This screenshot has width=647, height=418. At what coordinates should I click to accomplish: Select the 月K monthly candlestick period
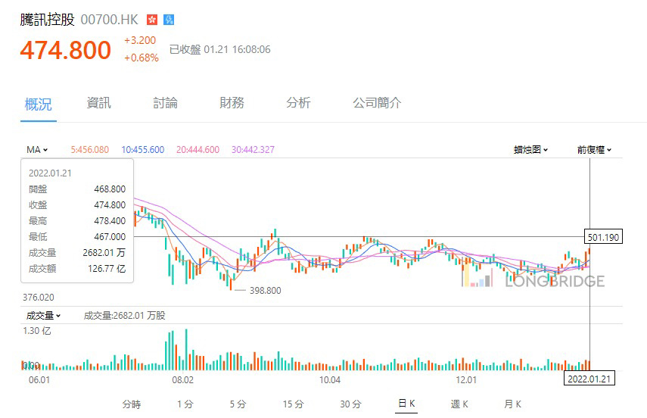point(512,404)
